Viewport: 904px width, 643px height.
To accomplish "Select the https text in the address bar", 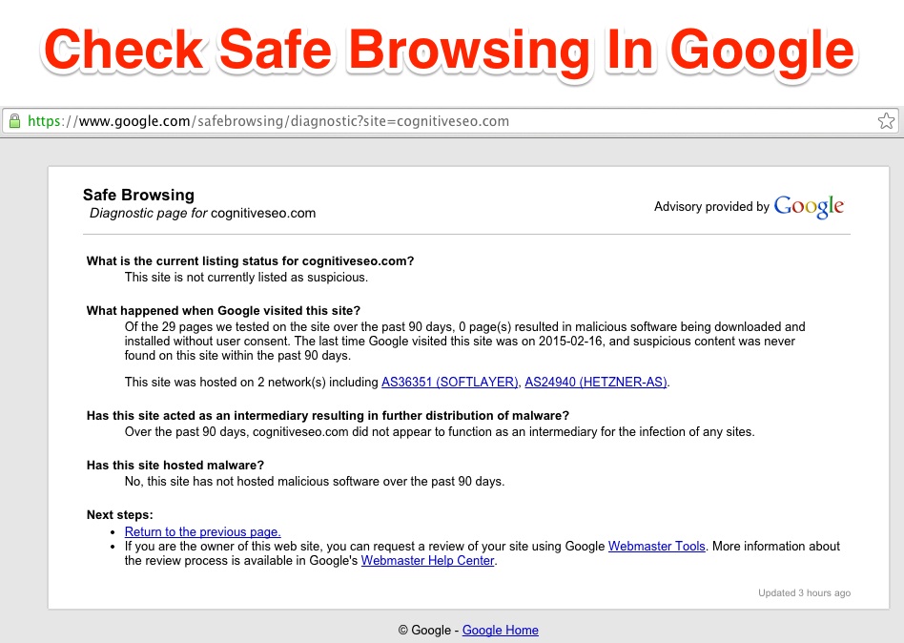I will (x=44, y=121).
